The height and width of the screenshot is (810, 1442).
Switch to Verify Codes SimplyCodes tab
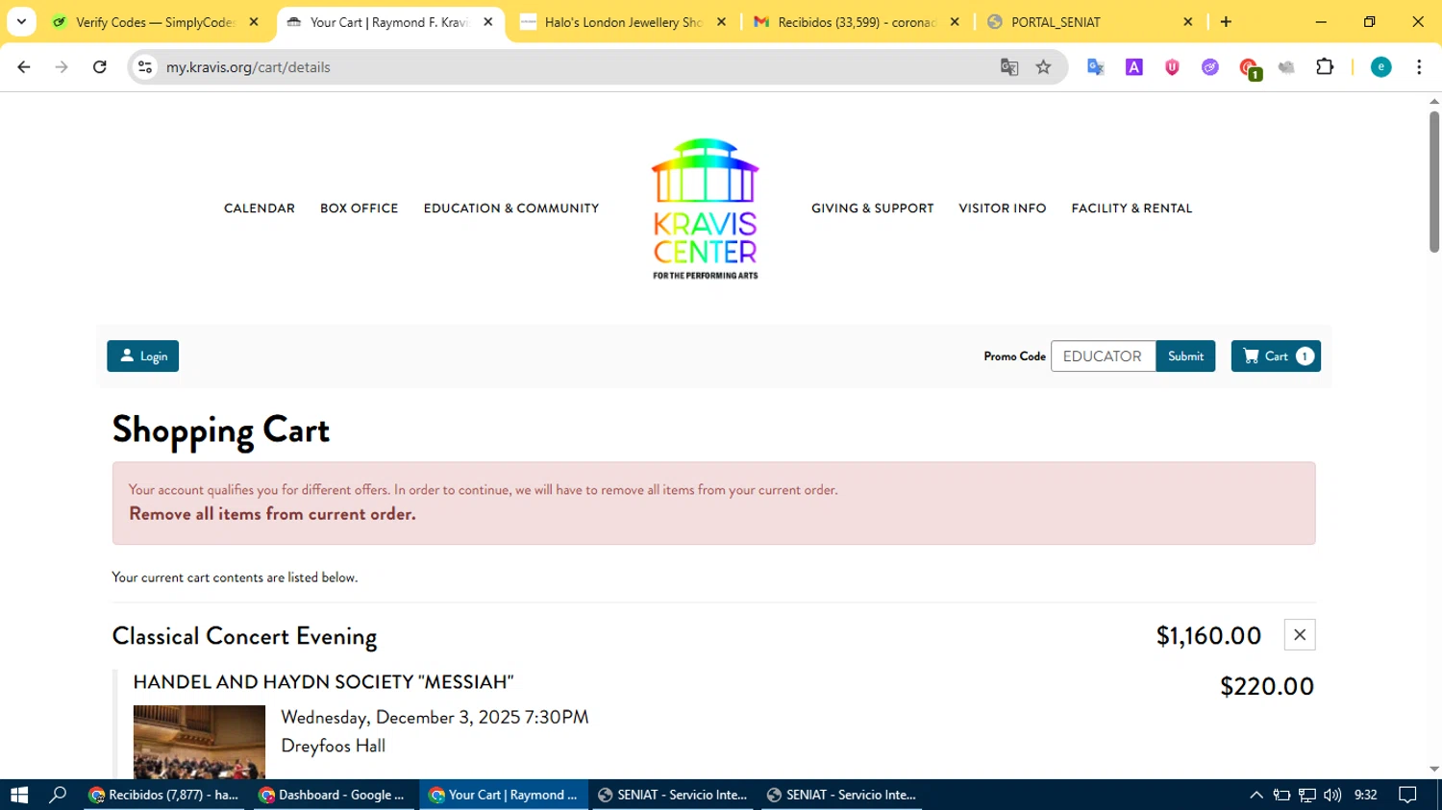pyautogui.click(x=154, y=21)
